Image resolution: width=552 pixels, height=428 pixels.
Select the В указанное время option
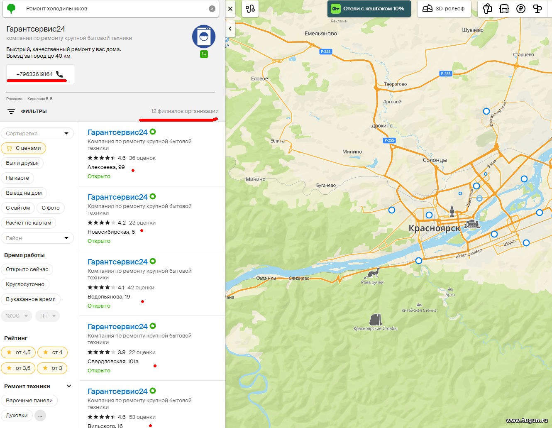(x=31, y=299)
